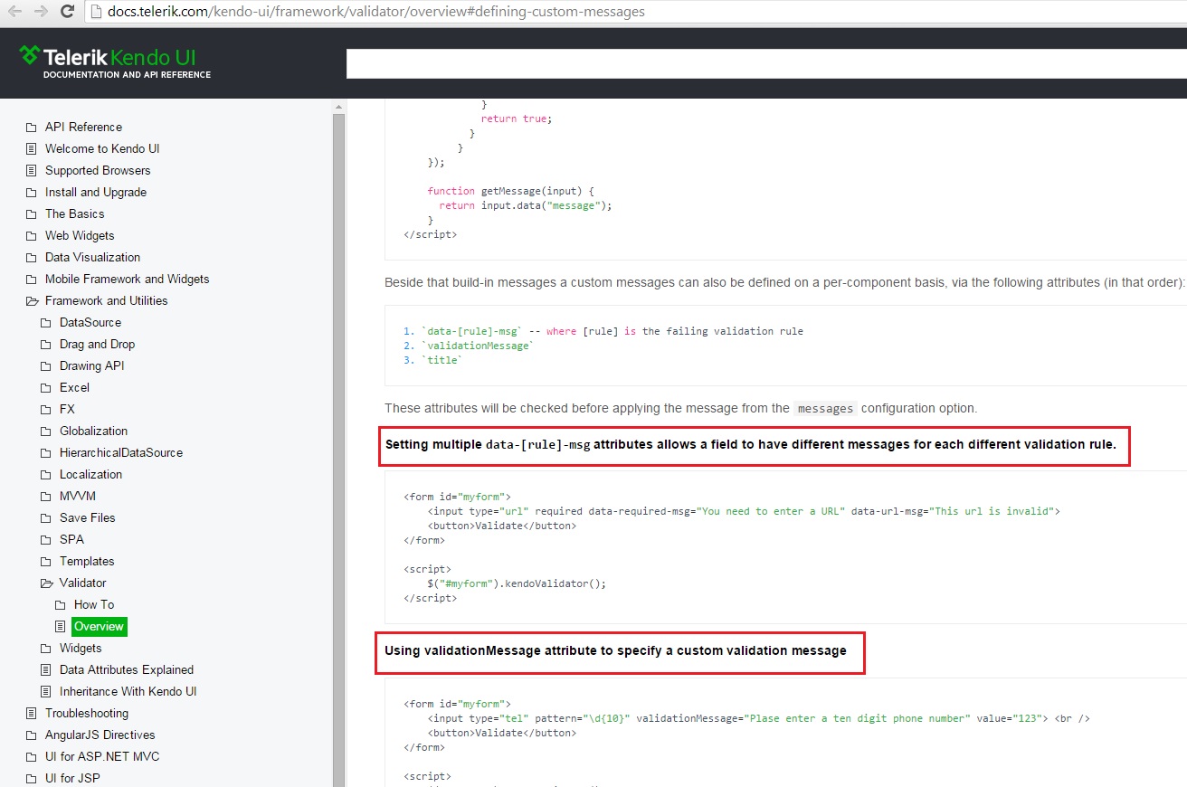Click folder icon beside Web Widgets
1187x787 pixels.
31,236
